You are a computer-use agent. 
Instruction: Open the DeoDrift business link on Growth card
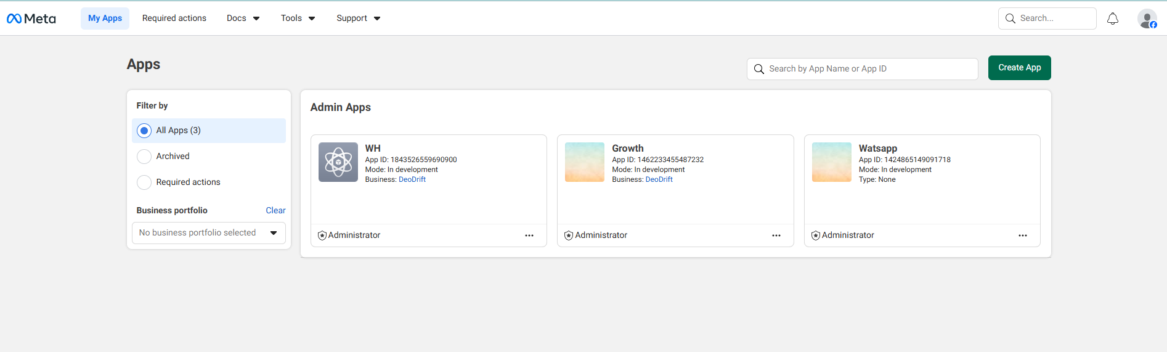tap(659, 179)
